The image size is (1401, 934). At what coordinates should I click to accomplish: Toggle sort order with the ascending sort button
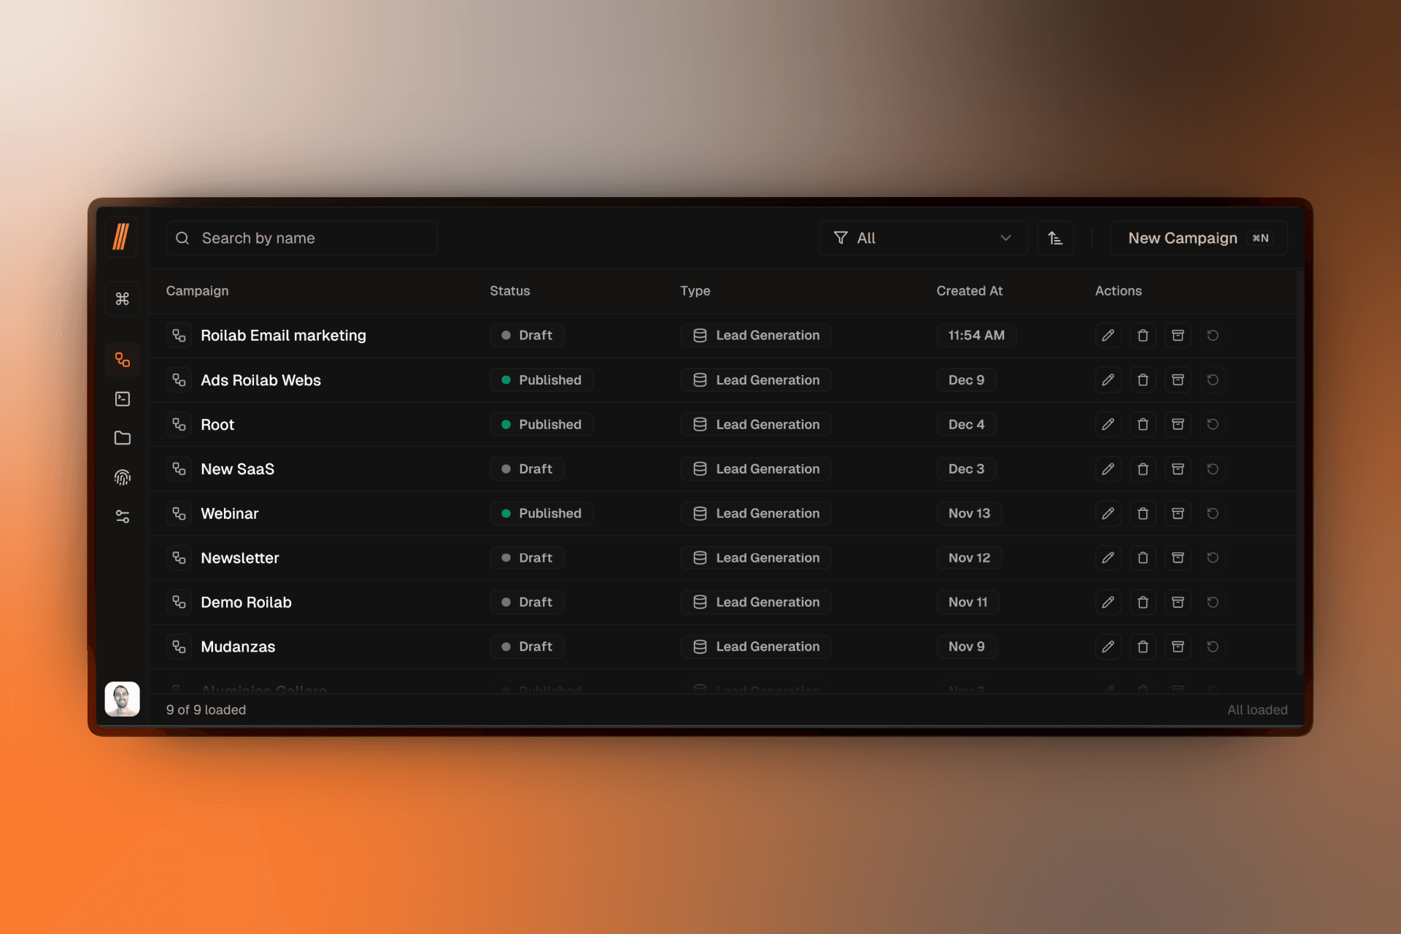point(1055,238)
